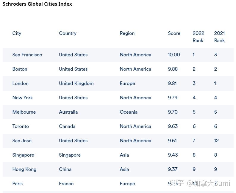This screenshot has height=193, width=236.
Task: Click Paris in the City column
Action: pos(18,184)
